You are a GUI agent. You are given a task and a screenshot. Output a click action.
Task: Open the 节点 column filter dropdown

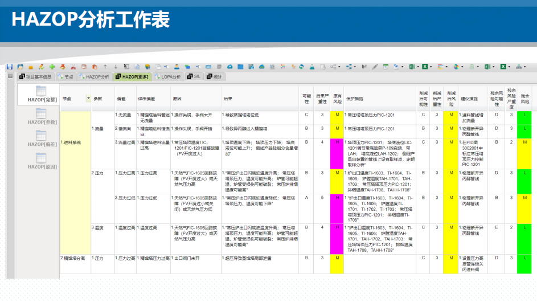[88, 99]
